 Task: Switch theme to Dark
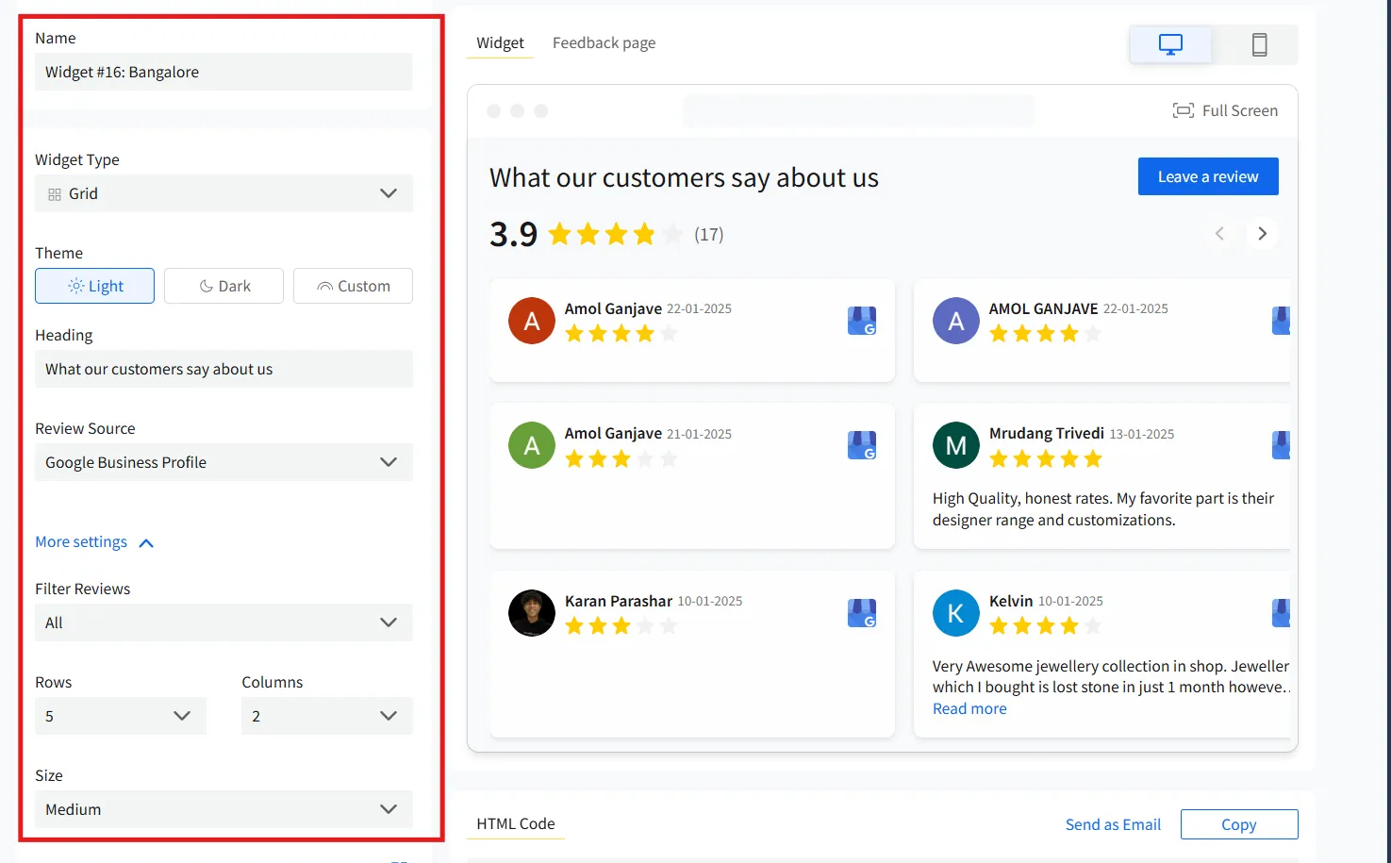[224, 285]
